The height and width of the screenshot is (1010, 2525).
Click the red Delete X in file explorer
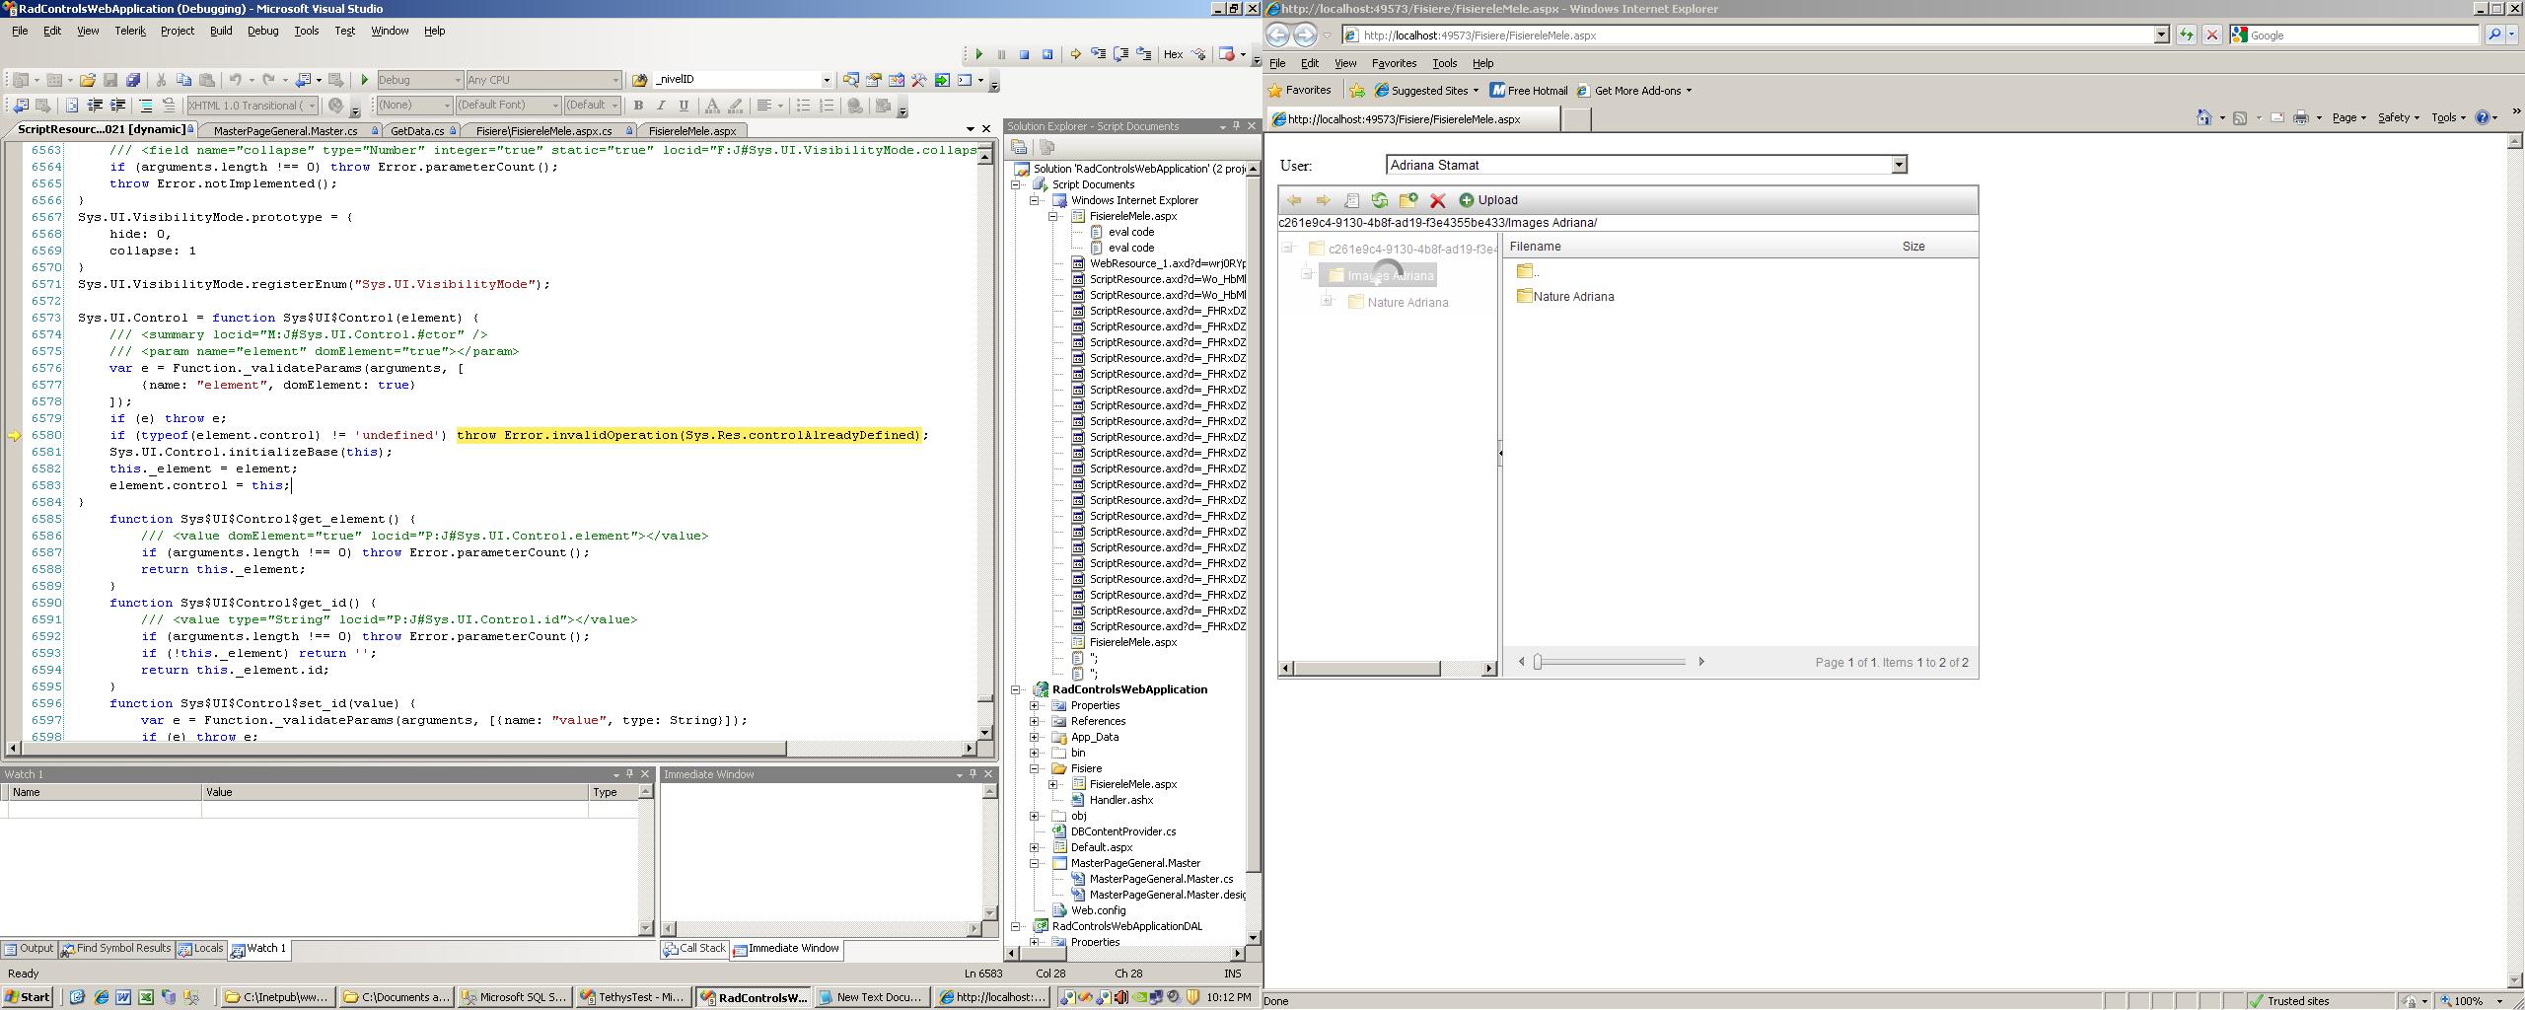(1437, 200)
